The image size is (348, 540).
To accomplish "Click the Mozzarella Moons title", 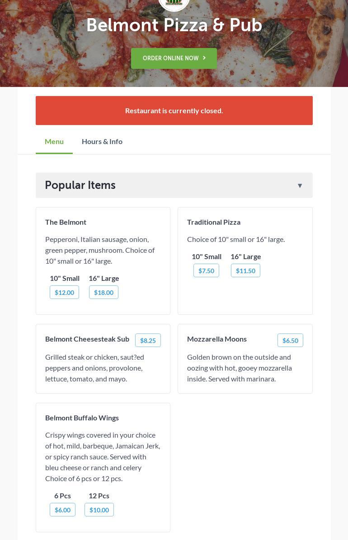I will 217,339.
